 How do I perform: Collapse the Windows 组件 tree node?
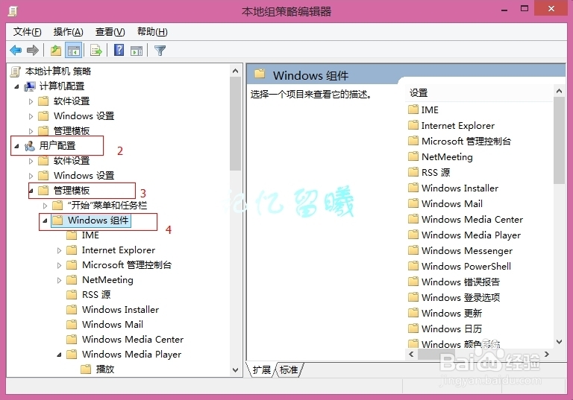click(45, 220)
